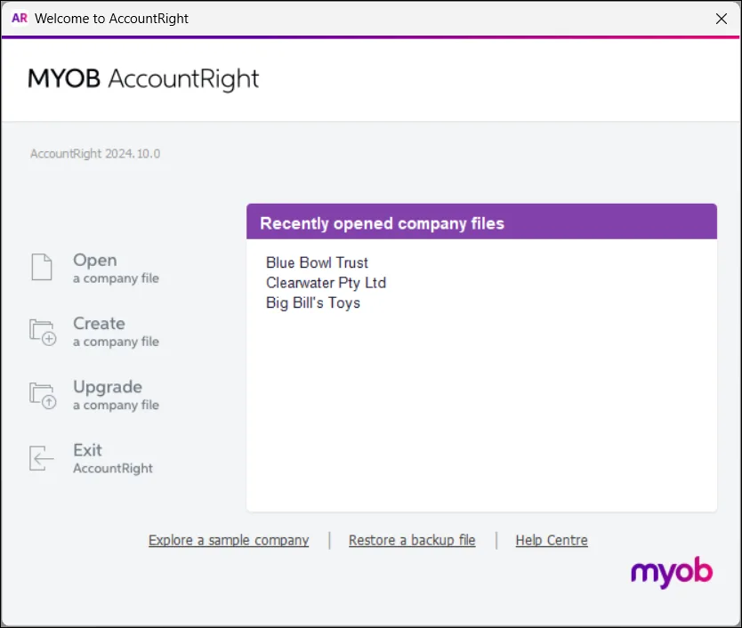Click the Create company file folder-plus icon
742x628 pixels.
tap(43, 332)
